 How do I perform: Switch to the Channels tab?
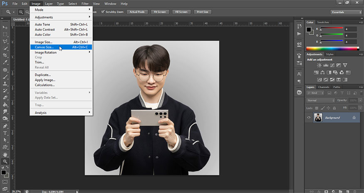tap(323, 87)
